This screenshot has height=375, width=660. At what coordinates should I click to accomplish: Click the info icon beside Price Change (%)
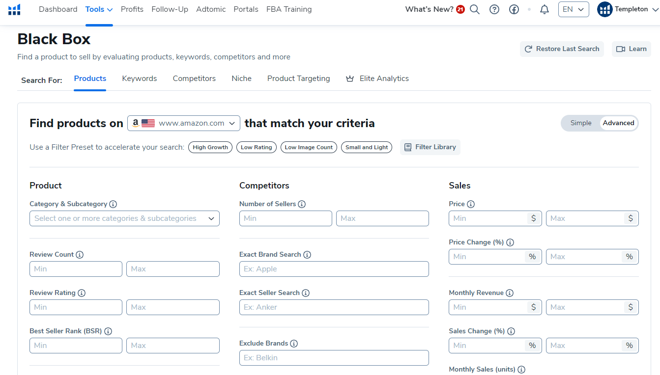510,242
